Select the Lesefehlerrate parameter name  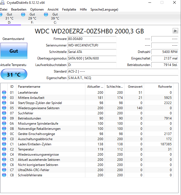[x=28, y=93]
